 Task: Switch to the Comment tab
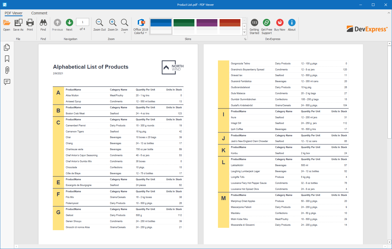[39, 13]
